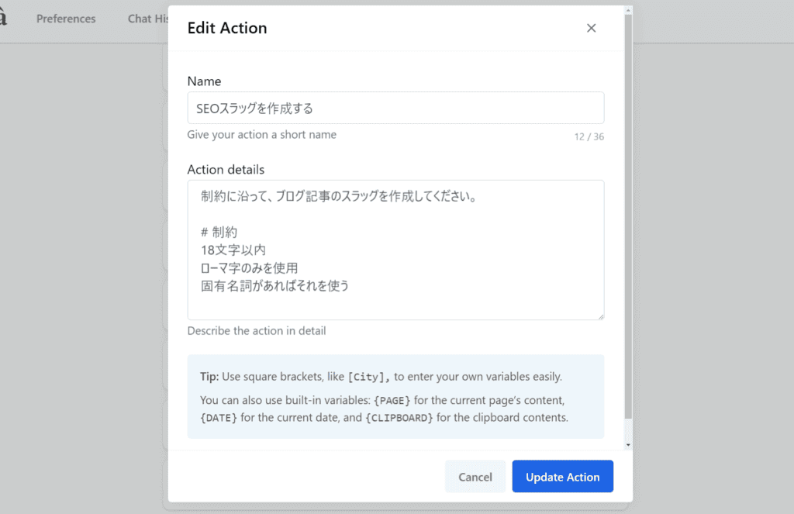Click the {DATE} variable in tip

point(219,418)
